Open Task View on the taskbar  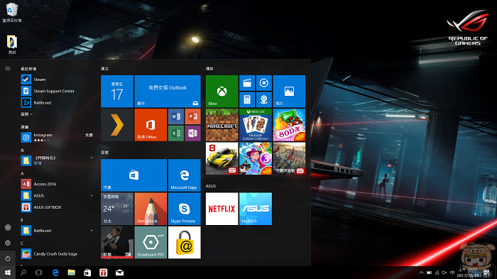coord(38,273)
